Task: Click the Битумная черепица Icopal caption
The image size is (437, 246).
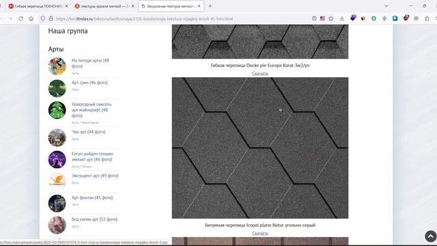Action: [x=260, y=225]
